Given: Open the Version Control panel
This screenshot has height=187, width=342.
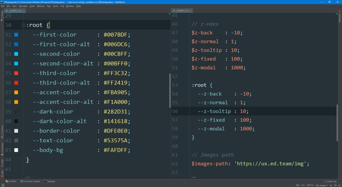Looking at the screenshot, I should pyautogui.click(x=31, y=181).
